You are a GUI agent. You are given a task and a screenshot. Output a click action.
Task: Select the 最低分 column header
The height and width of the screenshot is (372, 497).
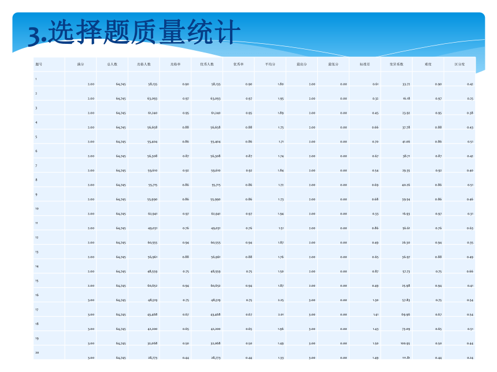[333, 64]
